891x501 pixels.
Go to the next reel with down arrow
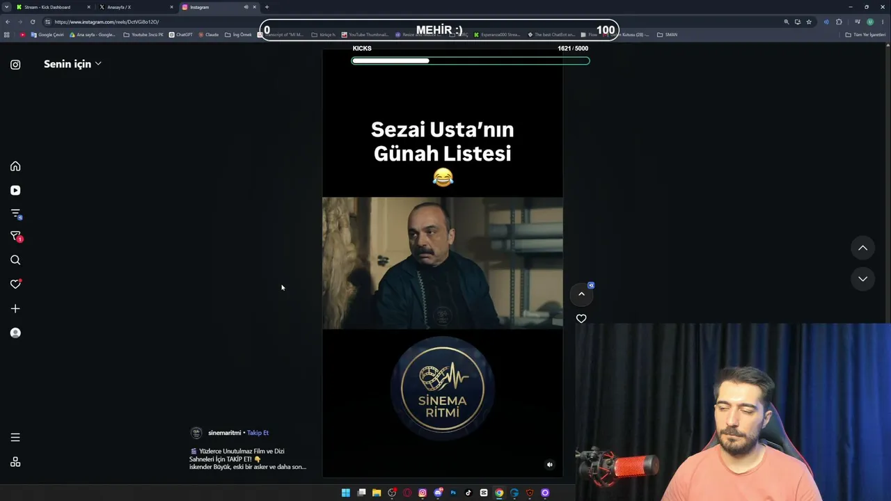862,279
